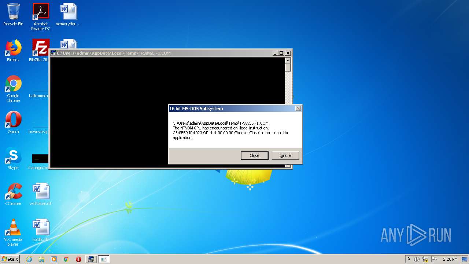Screen dimensions: 469x264
Task: Click the console title bar path text
Action: pos(114,53)
